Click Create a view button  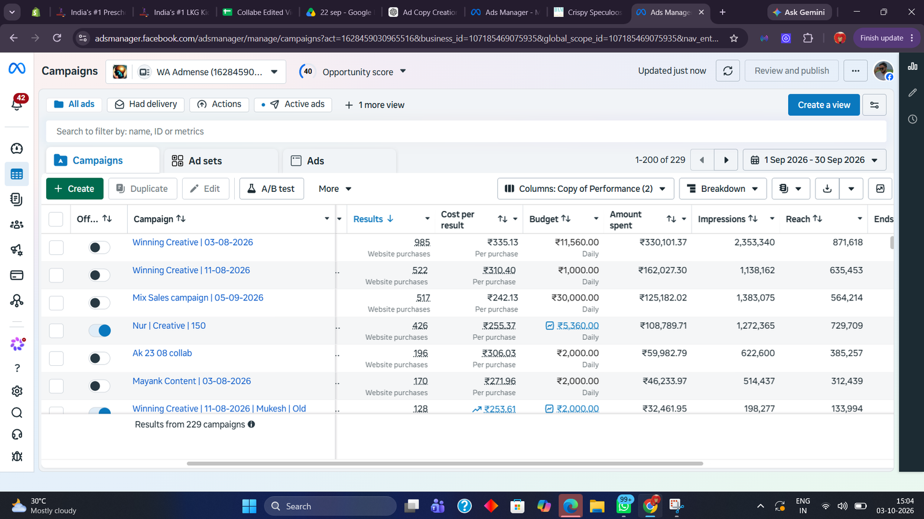point(823,105)
